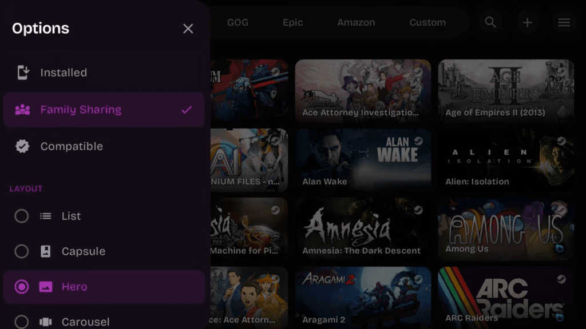Click blue badge on Among Us card

[x=560, y=248]
